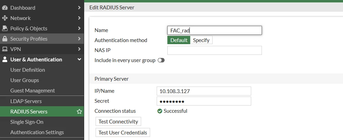Expand the Dashboard menu chevron

tap(79, 8)
